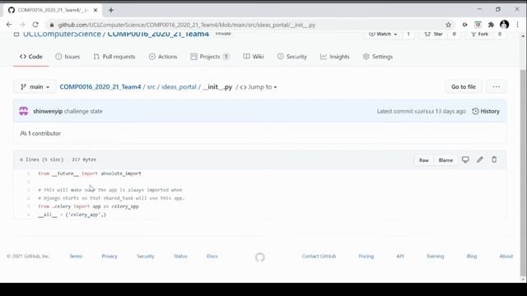The width and height of the screenshot is (527, 296).
Task: Expand the Jump to dropdown
Action: [x=258, y=87]
